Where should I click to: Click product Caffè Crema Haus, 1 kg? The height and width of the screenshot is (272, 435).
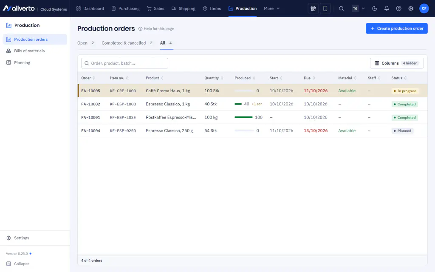168,91
